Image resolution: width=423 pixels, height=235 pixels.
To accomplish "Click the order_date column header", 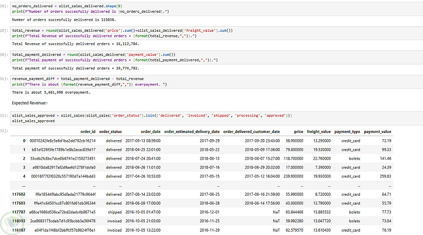I will pos(151,132).
